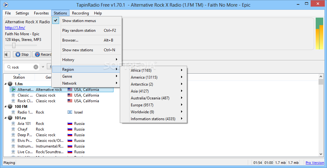Open the Settings menu
Screen dimensions: 327x168
22,13
